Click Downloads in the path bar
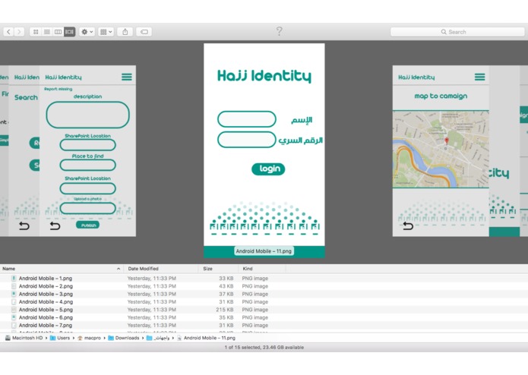 tap(124, 338)
